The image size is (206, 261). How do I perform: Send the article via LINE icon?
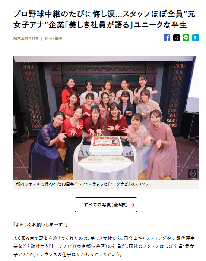[186, 38]
